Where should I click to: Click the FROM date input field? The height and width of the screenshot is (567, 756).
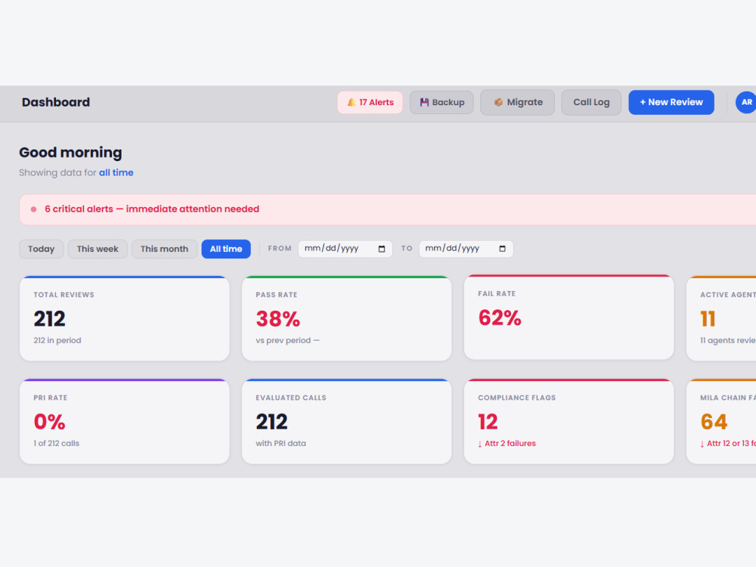[x=345, y=249]
